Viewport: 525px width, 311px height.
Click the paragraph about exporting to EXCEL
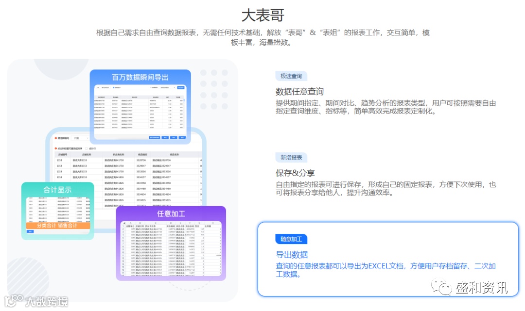click(x=385, y=270)
